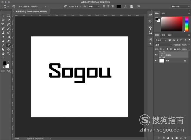Switch to the Layers tab
This screenshot has width=191, height=140.
click(x=157, y=35)
